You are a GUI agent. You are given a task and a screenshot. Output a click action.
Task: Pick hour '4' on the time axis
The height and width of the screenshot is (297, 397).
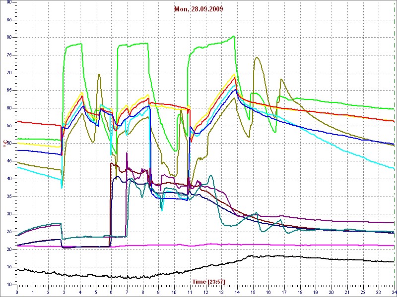80,292
